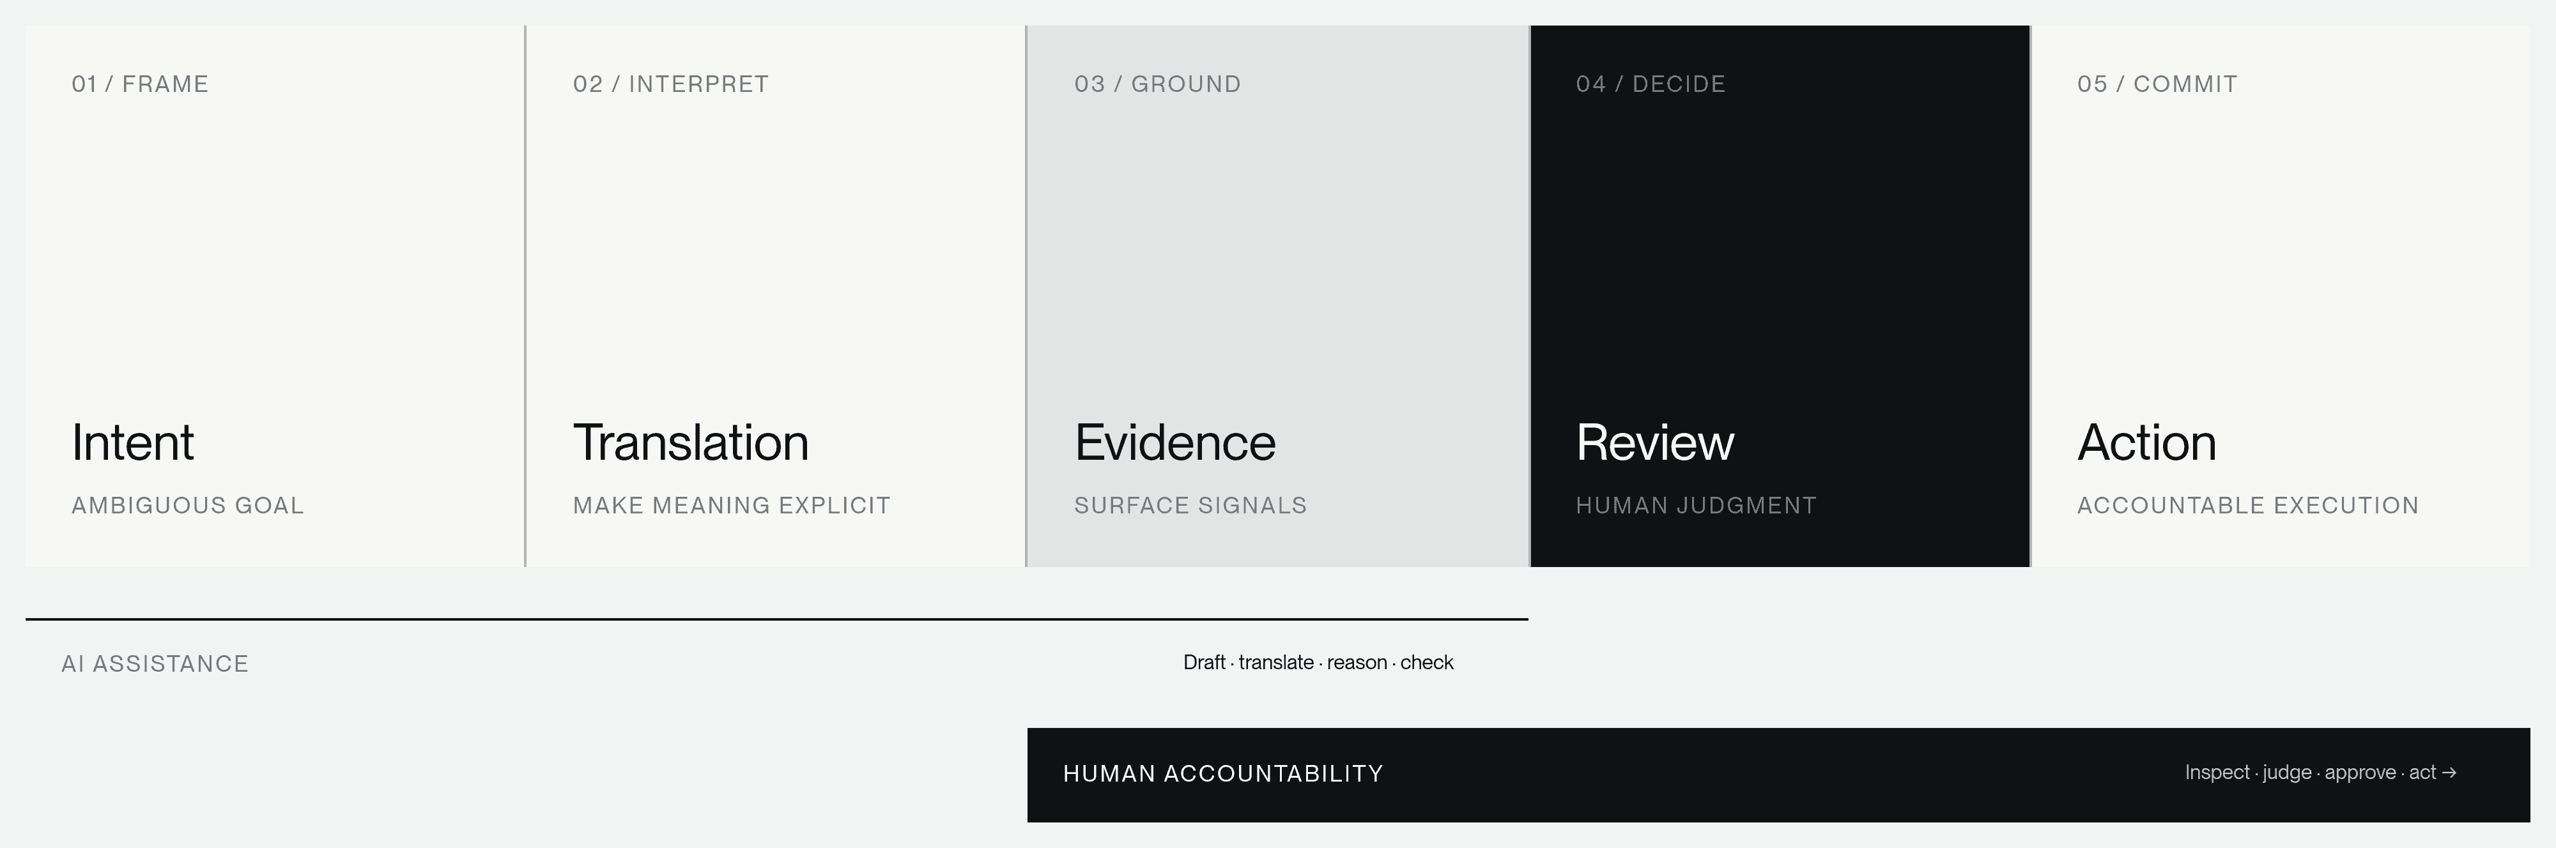Click 'Draft · translate · reason · check' text
The image size is (2556, 848).
[1318, 663]
